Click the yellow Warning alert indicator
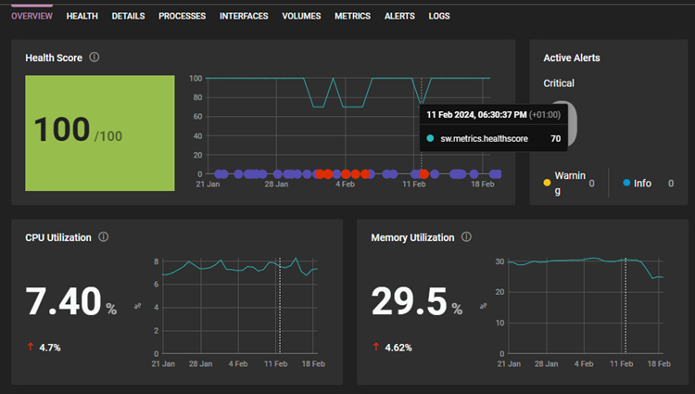 click(x=547, y=183)
